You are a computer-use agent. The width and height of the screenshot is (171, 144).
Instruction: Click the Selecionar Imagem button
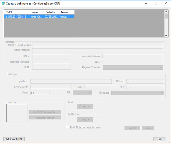[x=45, y=112]
